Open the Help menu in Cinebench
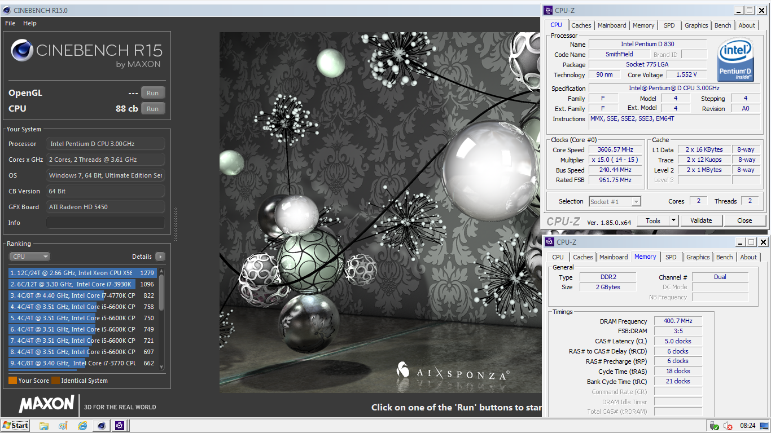Screen dimensions: 771x433 tap(30, 23)
